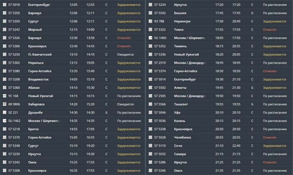Click the airline icon next to S7 5346
Image resolution: width=293 pixels, height=175 pixels.
tap(150, 170)
